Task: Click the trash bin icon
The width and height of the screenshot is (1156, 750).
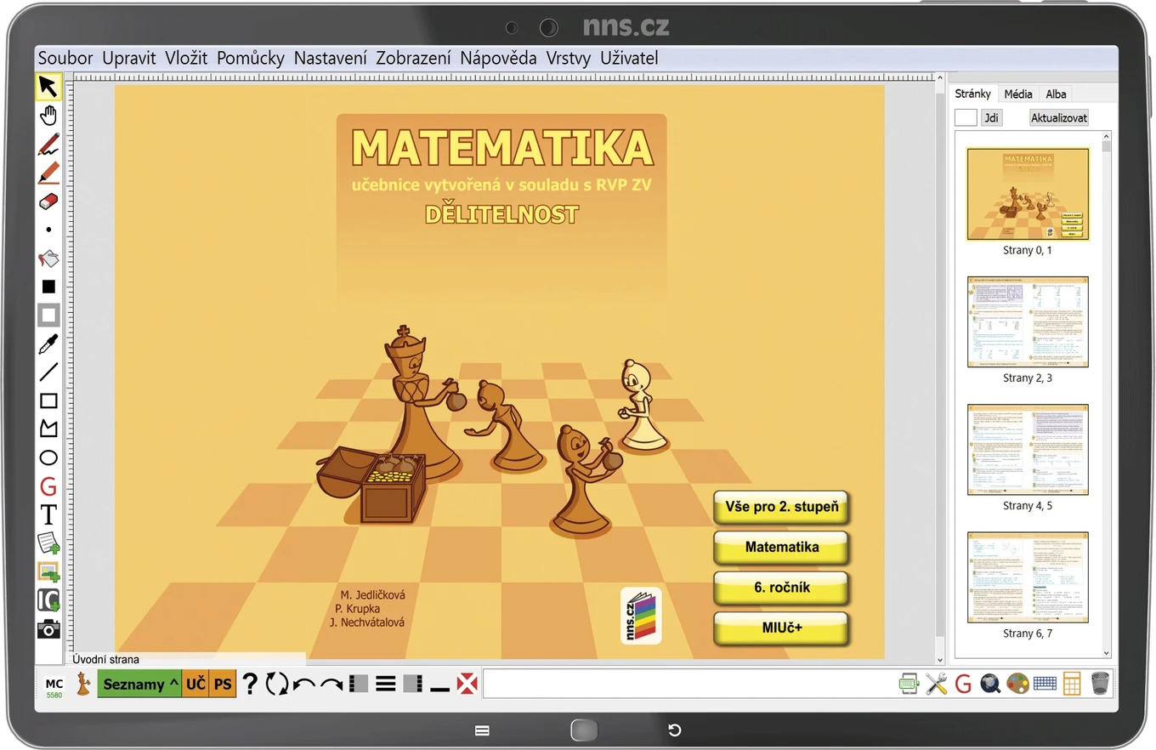Action: [1100, 683]
